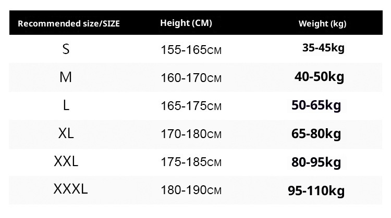Select the XXL size cell

click(x=66, y=161)
